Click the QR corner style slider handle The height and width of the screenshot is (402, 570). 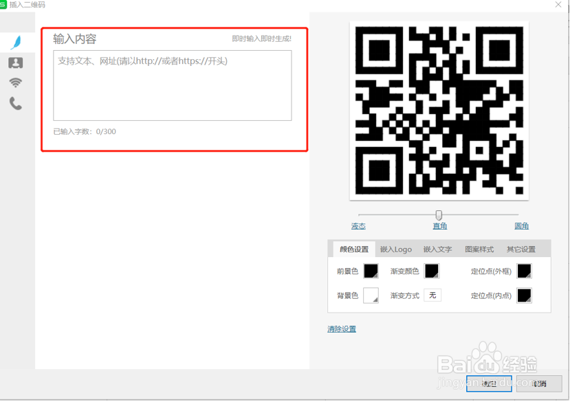click(439, 215)
